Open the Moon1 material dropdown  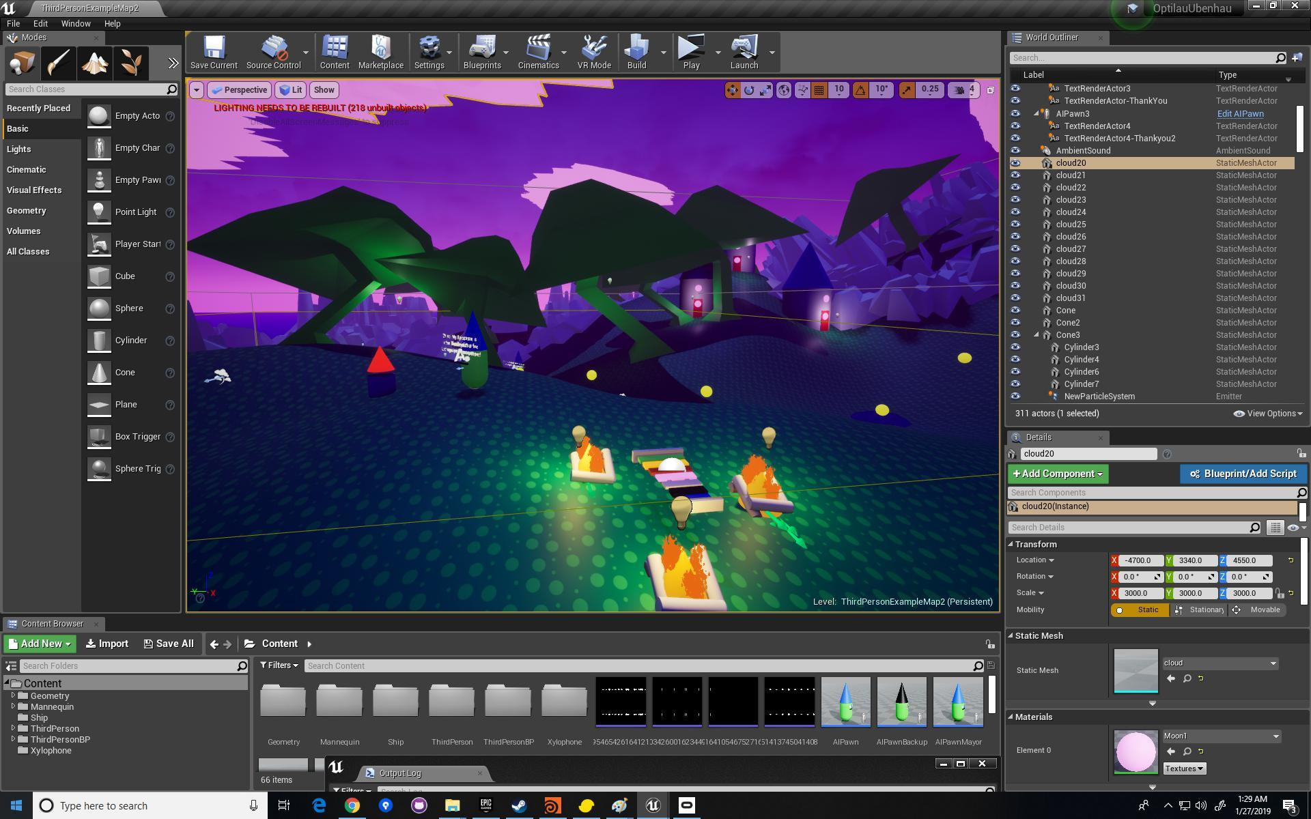pos(1222,736)
